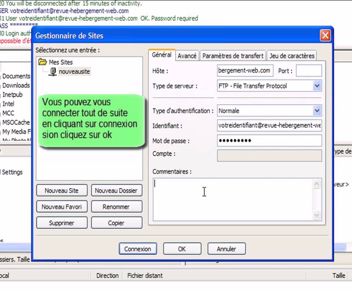352x292 pixels.
Task: Click into the Mot de passe field
Action: point(269,140)
